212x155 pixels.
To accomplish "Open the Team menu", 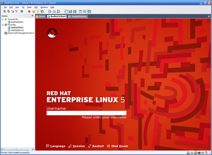I will [29, 7].
